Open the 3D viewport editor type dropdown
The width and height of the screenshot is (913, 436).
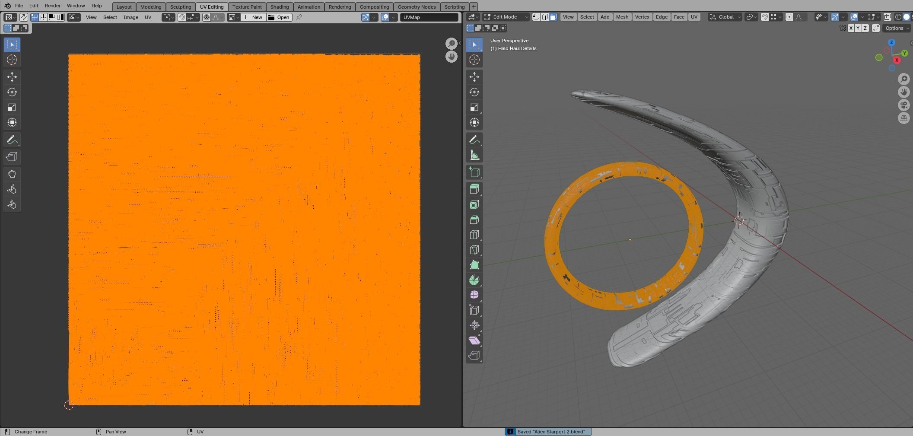click(472, 17)
